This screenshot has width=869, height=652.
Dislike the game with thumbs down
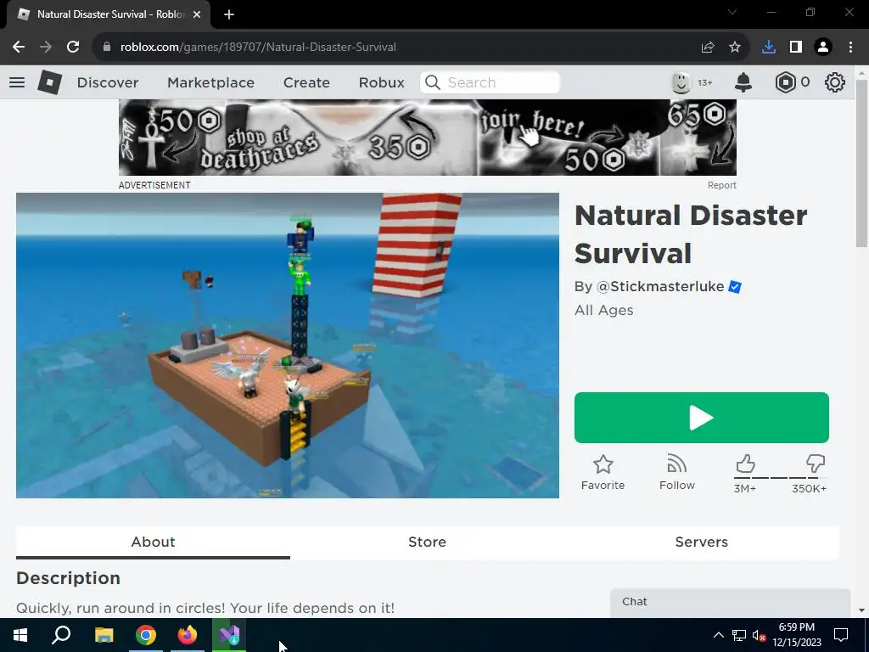click(x=816, y=464)
